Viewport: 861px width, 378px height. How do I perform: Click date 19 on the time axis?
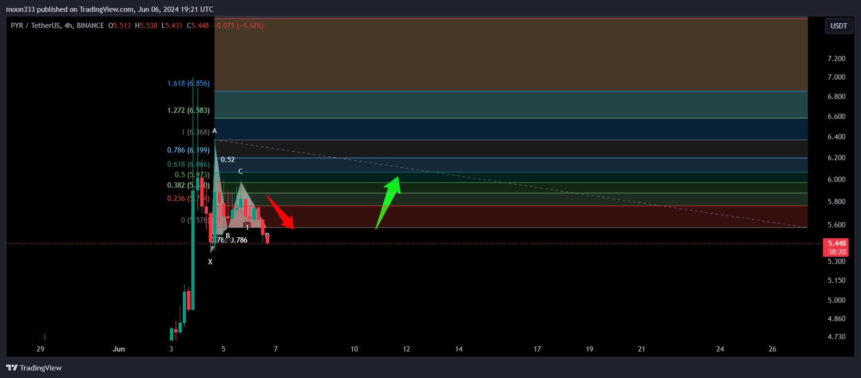coord(589,349)
